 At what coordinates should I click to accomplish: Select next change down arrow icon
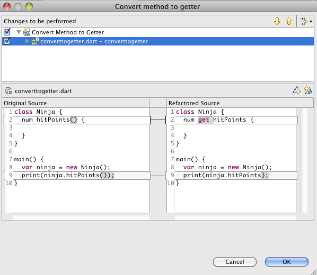(x=277, y=21)
